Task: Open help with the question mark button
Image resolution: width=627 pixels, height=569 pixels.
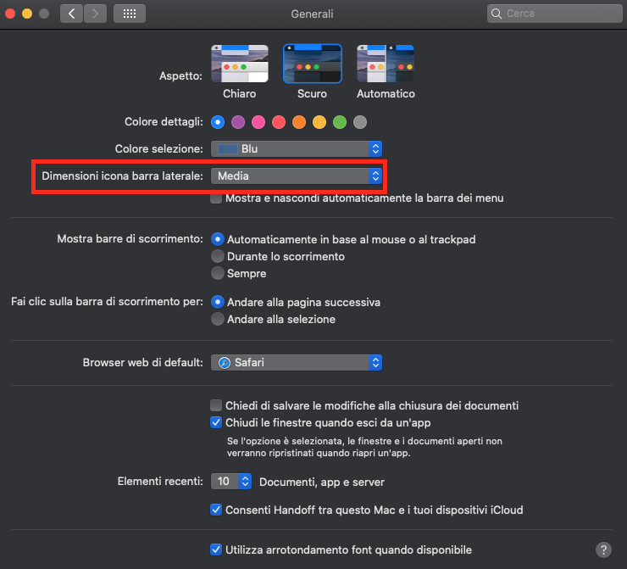Action: 603,549
